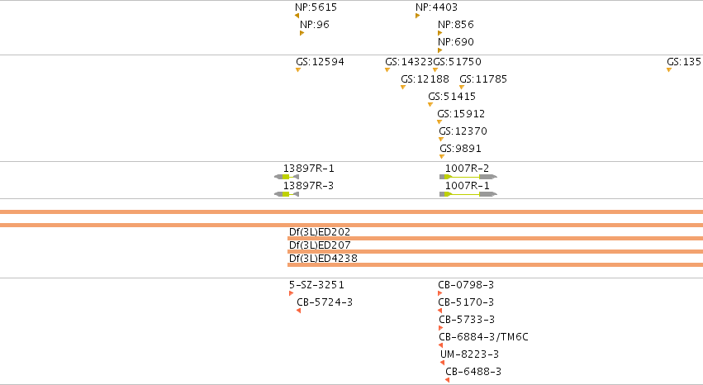The width and height of the screenshot is (703, 385).
Task: Select the CB-5170-3 insertion triangle
Action: pyautogui.click(x=439, y=311)
